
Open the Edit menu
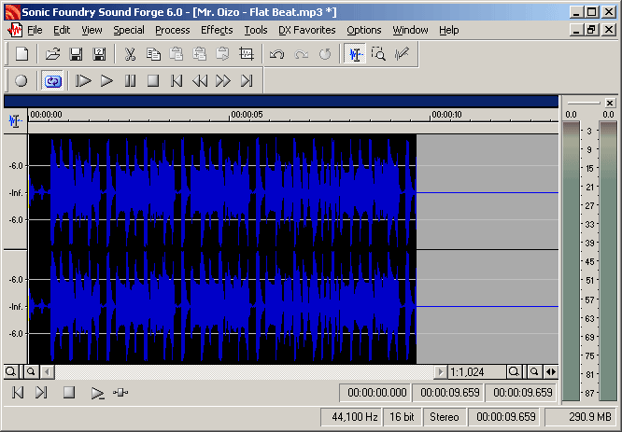[62, 30]
